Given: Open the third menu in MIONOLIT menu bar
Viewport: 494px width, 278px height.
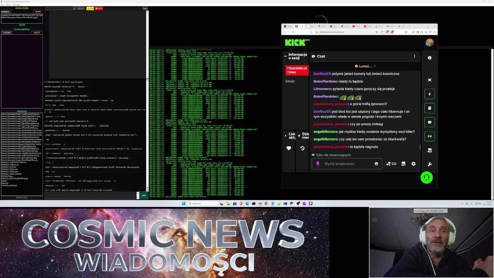Looking at the screenshot, I should (x=17, y=5).
